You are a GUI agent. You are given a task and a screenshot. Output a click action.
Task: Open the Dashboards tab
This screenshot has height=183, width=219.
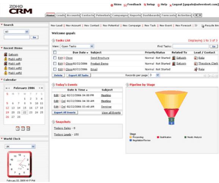pyautogui.click(x=151, y=15)
